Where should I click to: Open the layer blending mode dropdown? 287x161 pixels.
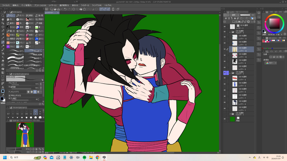235,15
